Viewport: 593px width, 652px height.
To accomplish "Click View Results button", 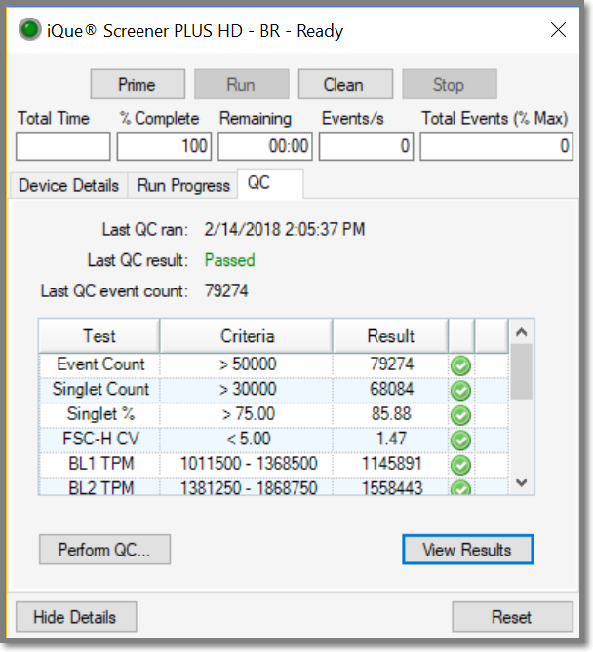I will pos(467,550).
